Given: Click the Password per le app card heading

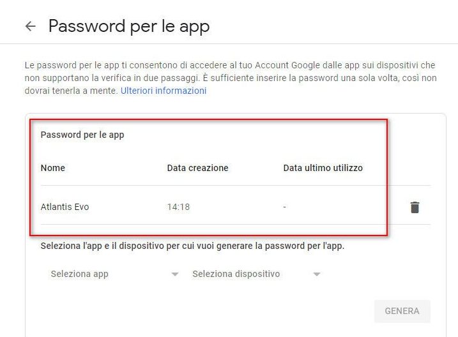Looking at the screenshot, I should pyautogui.click(x=82, y=135).
